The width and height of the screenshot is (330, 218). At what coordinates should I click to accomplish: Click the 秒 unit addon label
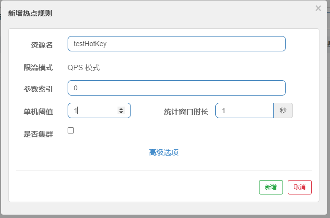(283, 110)
